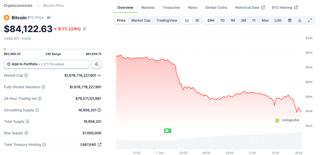Screen dimensions: 329x155
Task: Click the 21,000,000 max supply value
Action: pos(92,133)
